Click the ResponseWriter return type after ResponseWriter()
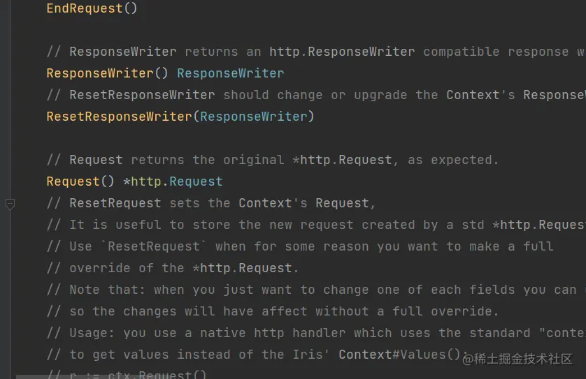Screen dimensions: 586x379 [230, 73]
